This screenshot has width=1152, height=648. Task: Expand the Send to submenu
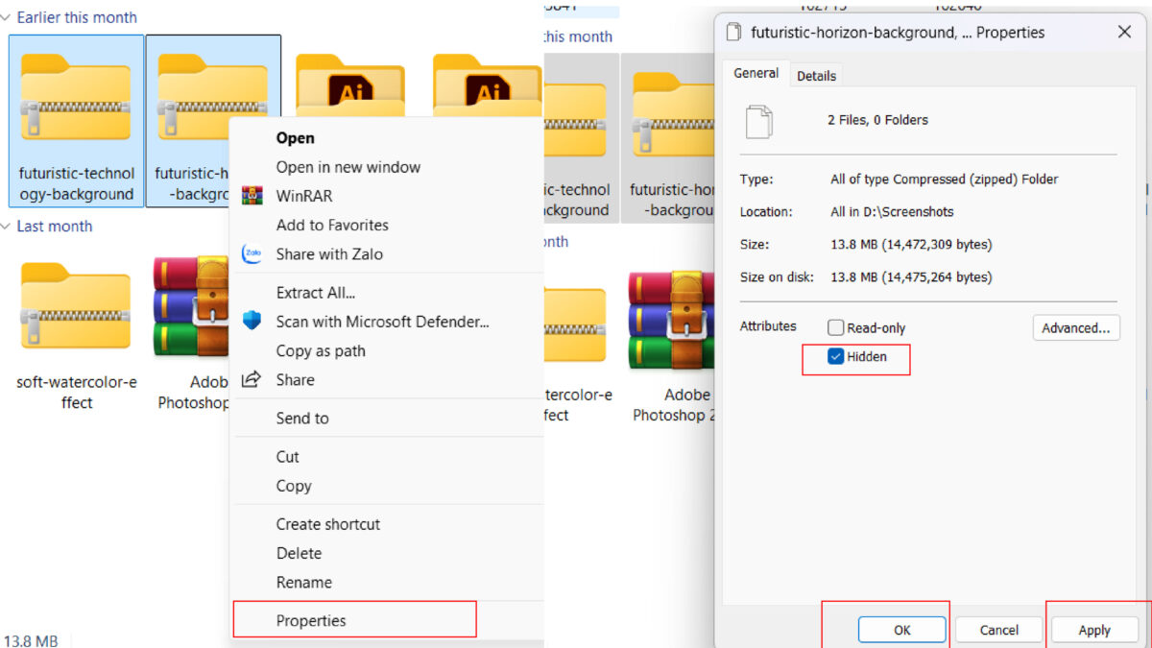pos(305,418)
